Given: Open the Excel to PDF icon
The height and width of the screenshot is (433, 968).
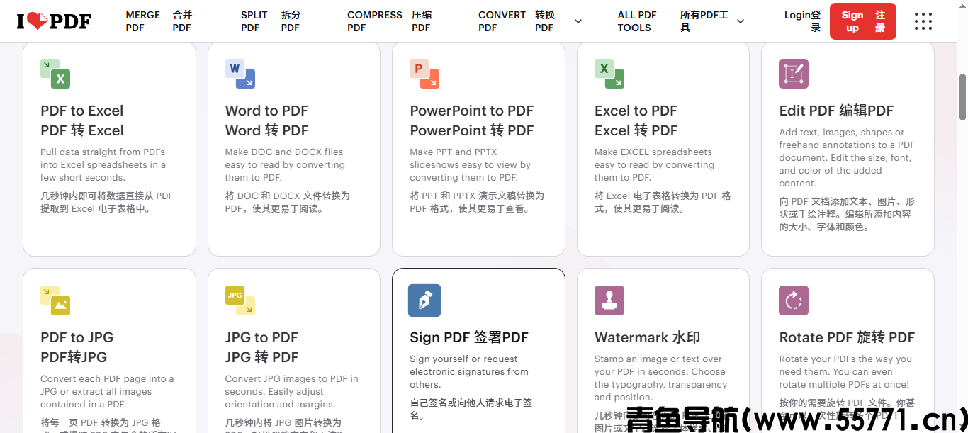Looking at the screenshot, I should click(609, 74).
